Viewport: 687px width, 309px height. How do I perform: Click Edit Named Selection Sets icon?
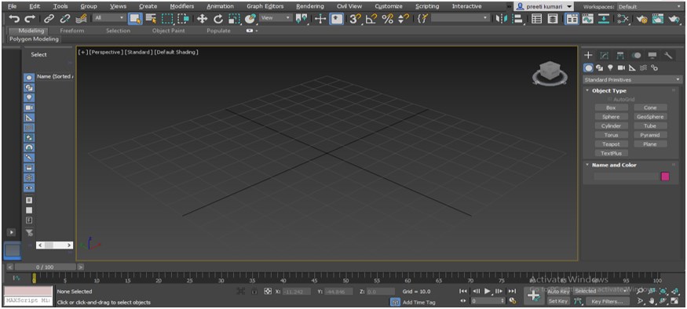[422, 18]
